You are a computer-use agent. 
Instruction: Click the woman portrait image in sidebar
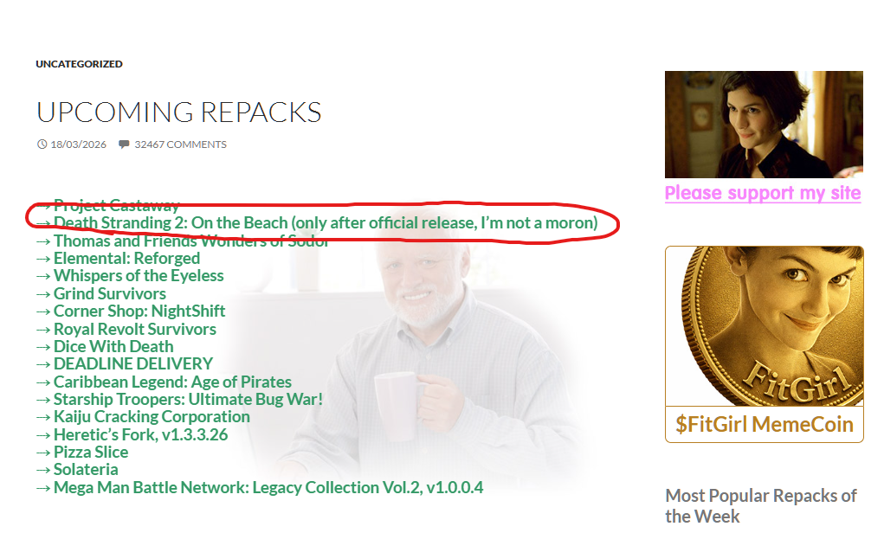point(764,125)
